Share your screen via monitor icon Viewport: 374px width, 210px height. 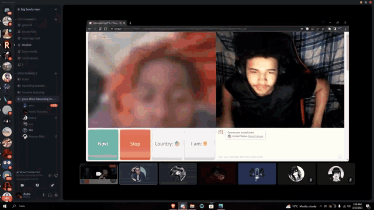(37, 185)
